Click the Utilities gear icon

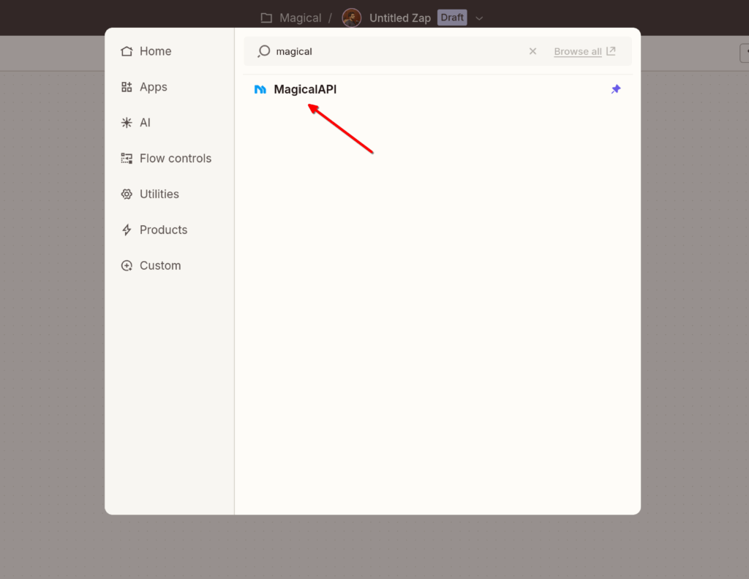(127, 194)
